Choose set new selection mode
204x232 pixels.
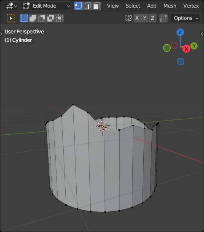pyautogui.click(x=24, y=18)
